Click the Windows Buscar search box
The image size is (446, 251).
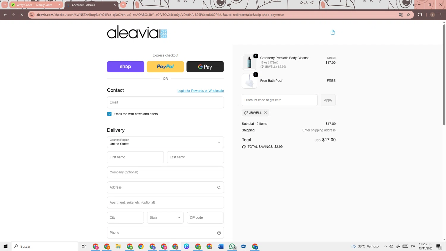[45, 246]
